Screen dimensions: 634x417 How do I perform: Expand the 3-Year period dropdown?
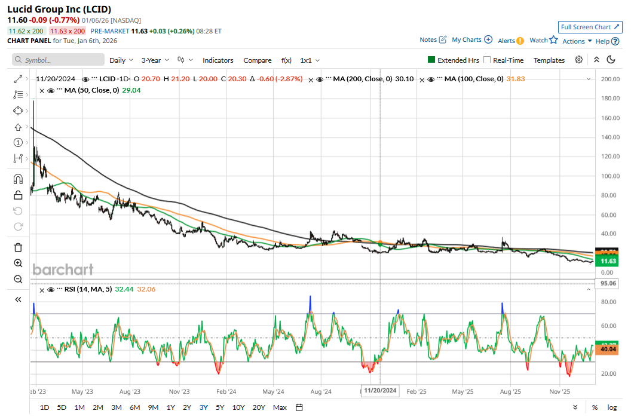(155, 60)
